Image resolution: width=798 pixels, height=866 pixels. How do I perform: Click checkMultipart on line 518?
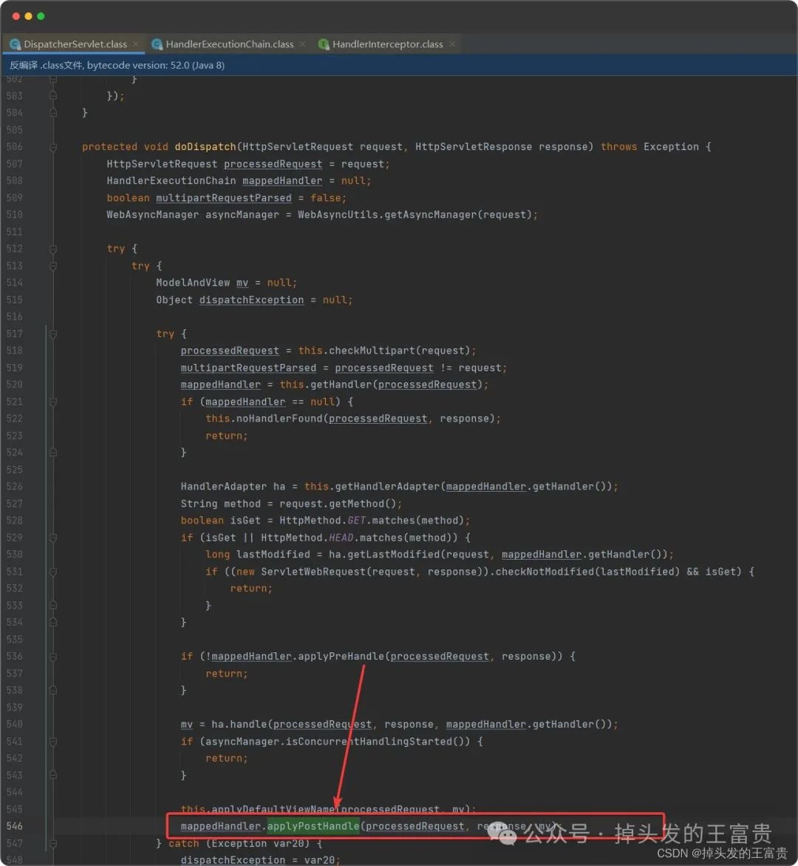[x=372, y=351]
